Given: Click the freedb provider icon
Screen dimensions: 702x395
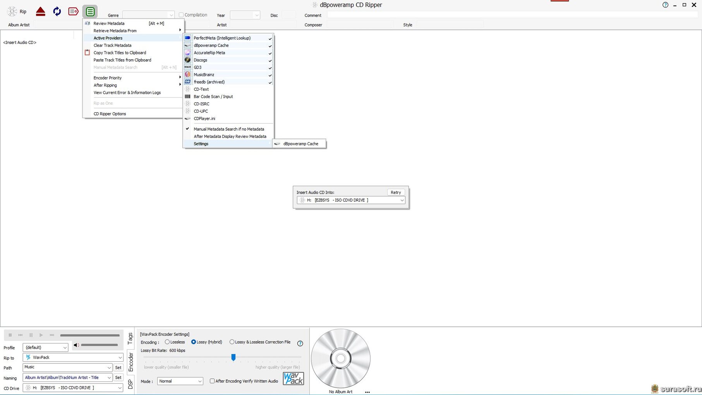Looking at the screenshot, I should coord(187,82).
